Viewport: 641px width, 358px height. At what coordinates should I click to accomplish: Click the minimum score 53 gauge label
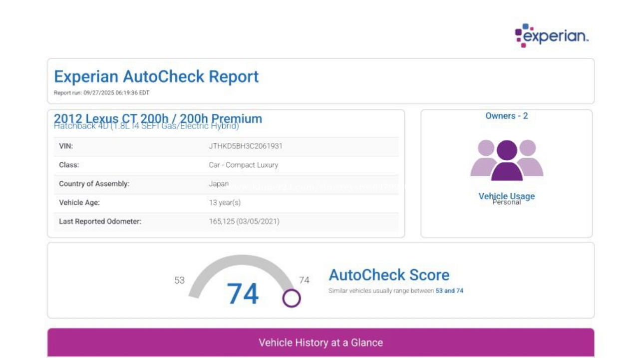tap(179, 280)
